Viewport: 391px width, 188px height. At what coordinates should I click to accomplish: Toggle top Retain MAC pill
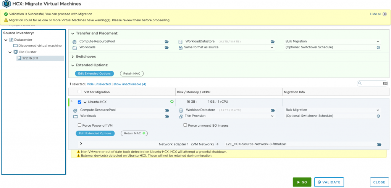(132, 73)
